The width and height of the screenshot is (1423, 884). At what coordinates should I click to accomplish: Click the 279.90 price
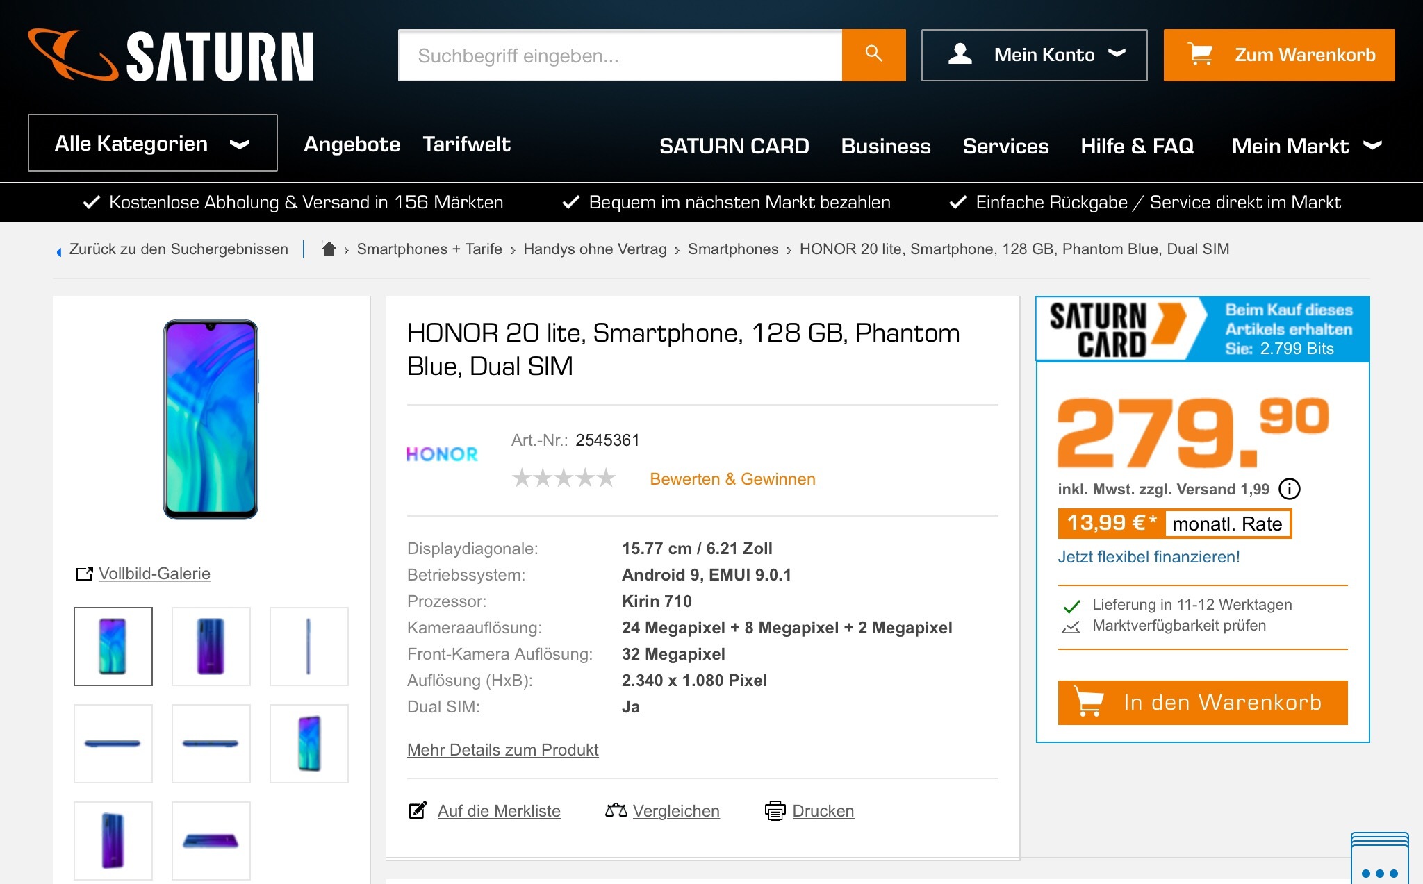click(x=1193, y=433)
